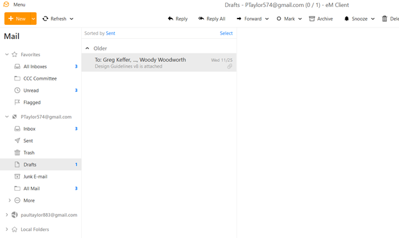399x238 pixels.
Task: Open the PTaylor574 Inbox folder
Action: coord(41,129)
